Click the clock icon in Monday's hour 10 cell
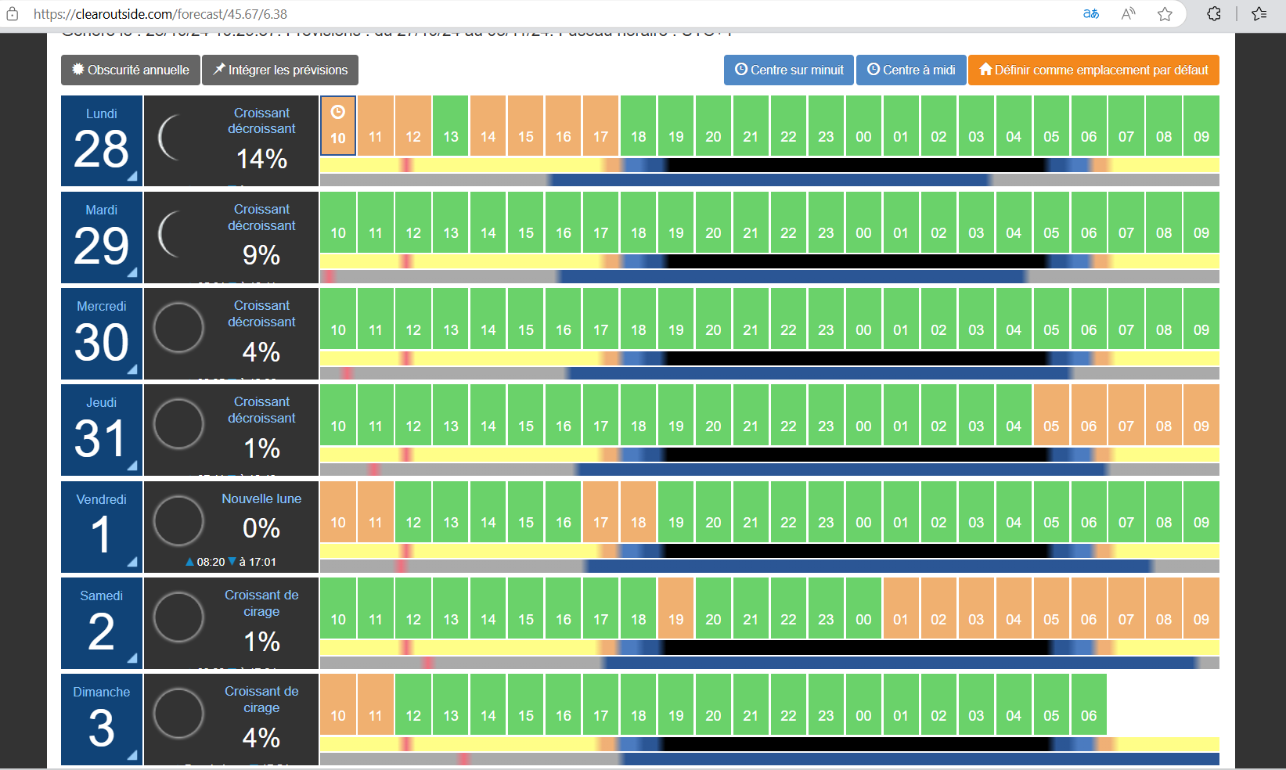This screenshot has width=1286, height=770. 338,113
